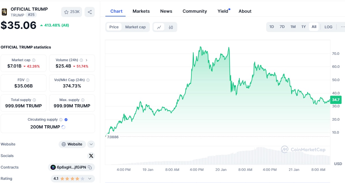345x183 pixels.
Task: Open Max. supply info icon
Action: coord(83,100)
